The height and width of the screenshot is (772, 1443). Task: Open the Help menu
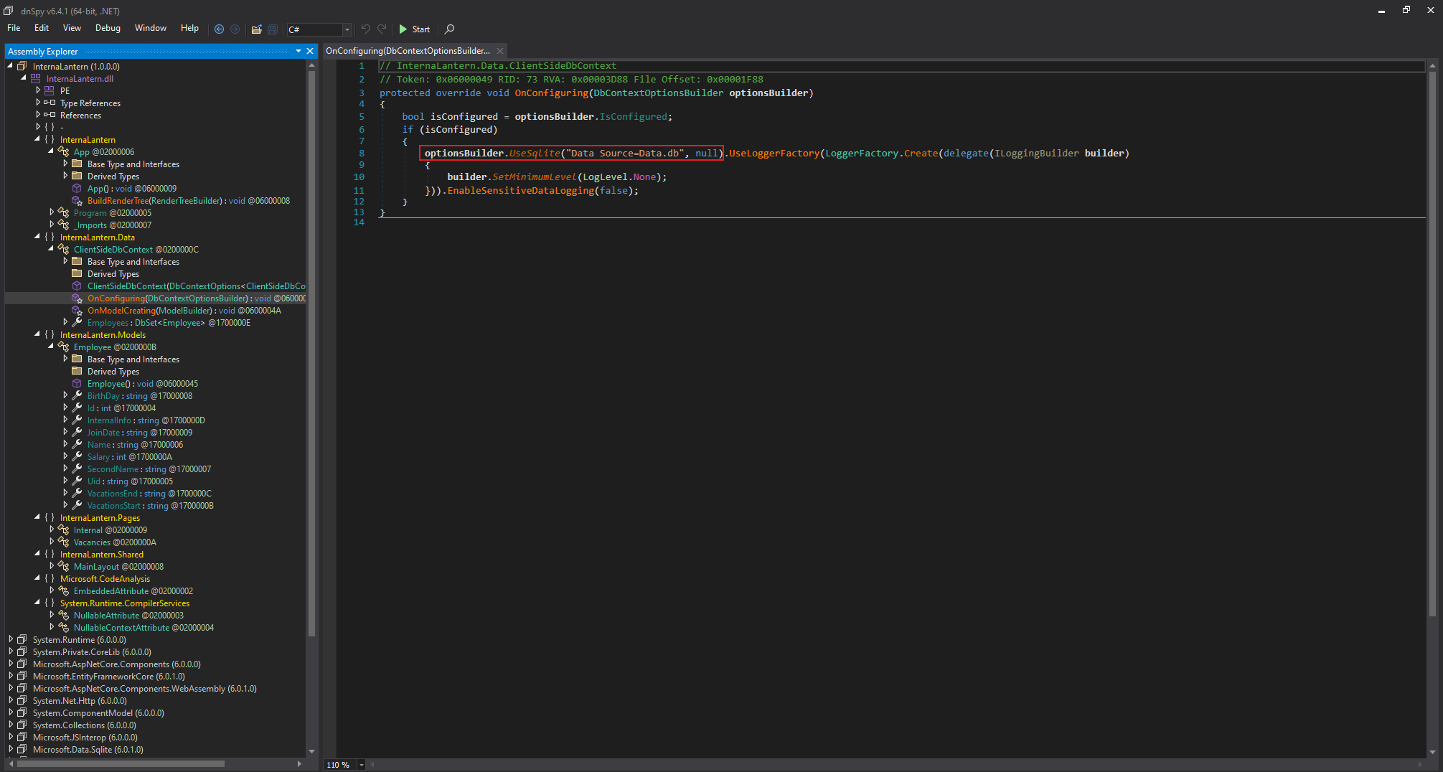point(189,28)
